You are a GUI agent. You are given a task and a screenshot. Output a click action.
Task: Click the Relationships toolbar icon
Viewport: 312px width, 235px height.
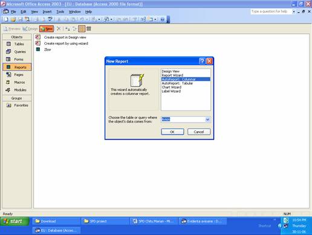pyautogui.click(x=143, y=19)
